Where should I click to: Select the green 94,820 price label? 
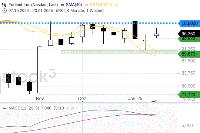[189, 39]
